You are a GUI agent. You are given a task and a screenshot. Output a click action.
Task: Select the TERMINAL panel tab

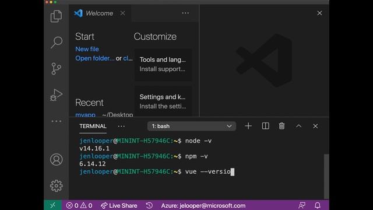[x=93, y=126]
